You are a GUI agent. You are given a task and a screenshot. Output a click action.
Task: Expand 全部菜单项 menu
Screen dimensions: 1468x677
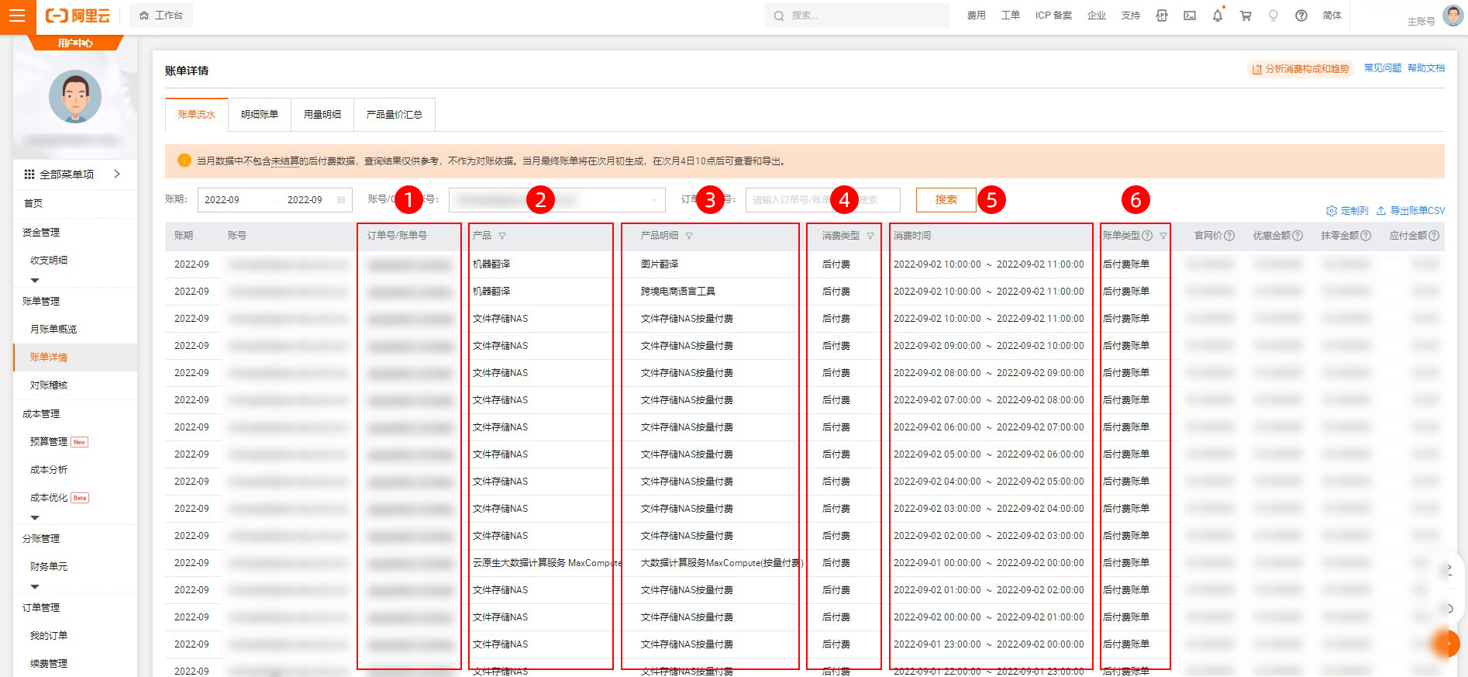click(x=74, y=174)
